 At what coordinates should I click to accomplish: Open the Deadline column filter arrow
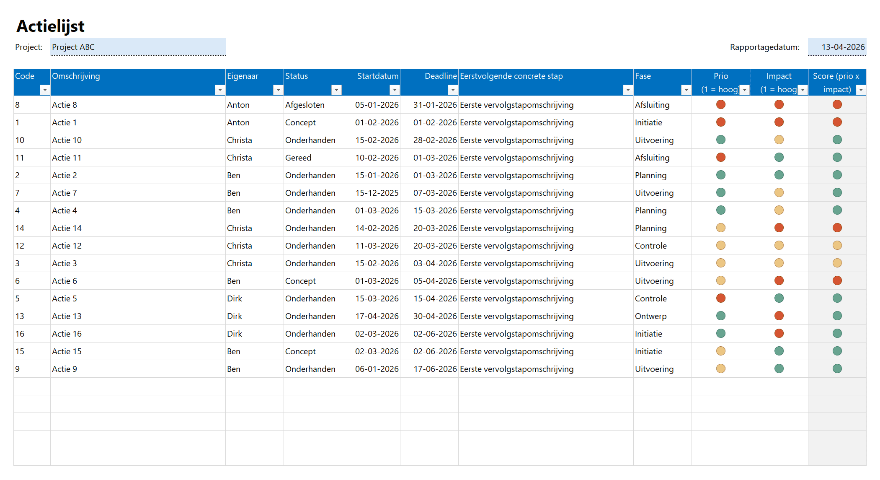[452, 90]
